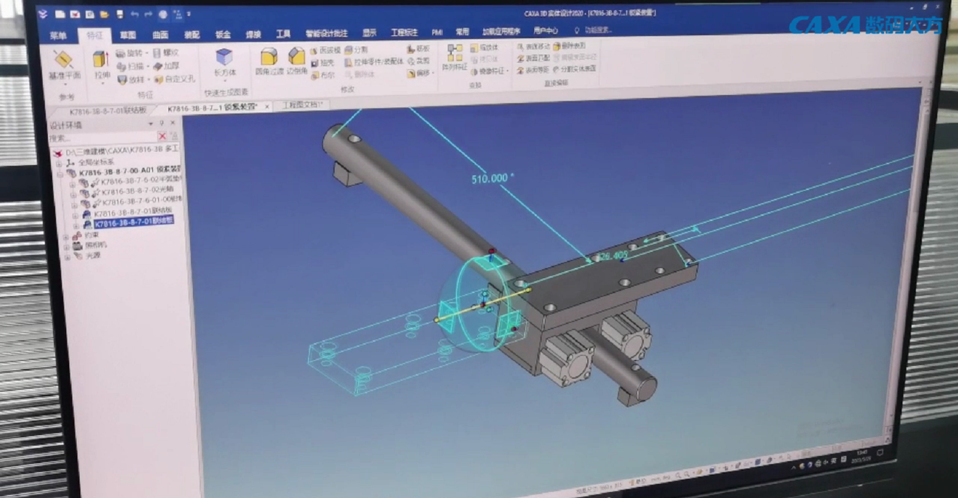Image resolution: width=958 pixels, height=498 pixels.
Task: Apply the 边倒角 (chamfer) tool
Action: (x=297, y=62)
